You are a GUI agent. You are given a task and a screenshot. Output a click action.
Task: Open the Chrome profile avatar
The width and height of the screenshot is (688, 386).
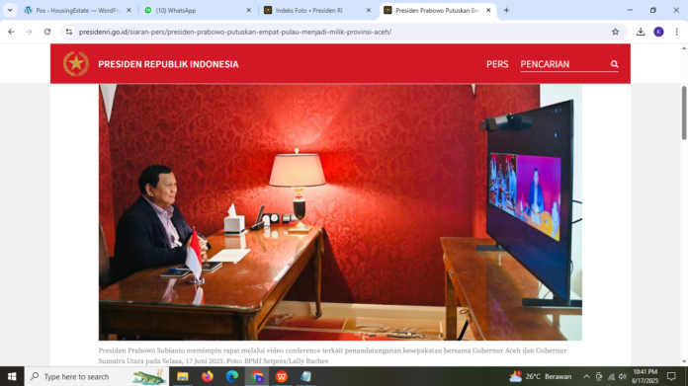[x=658, y=32]
